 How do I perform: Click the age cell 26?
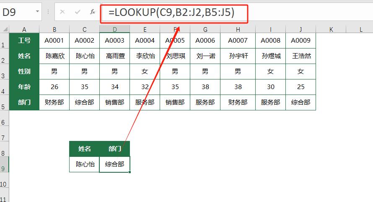(54, 87)
